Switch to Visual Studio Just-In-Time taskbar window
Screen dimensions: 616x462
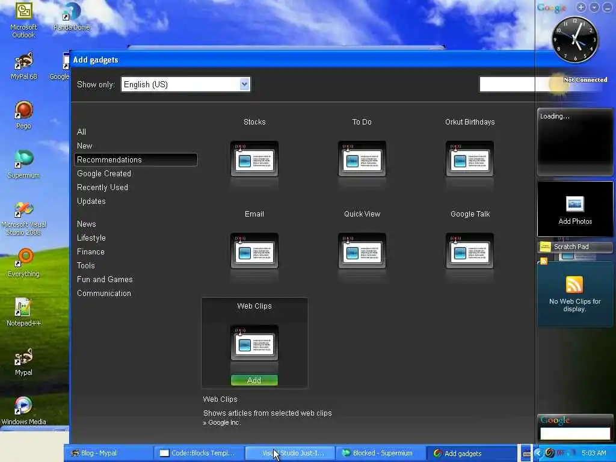pos(290,453)
